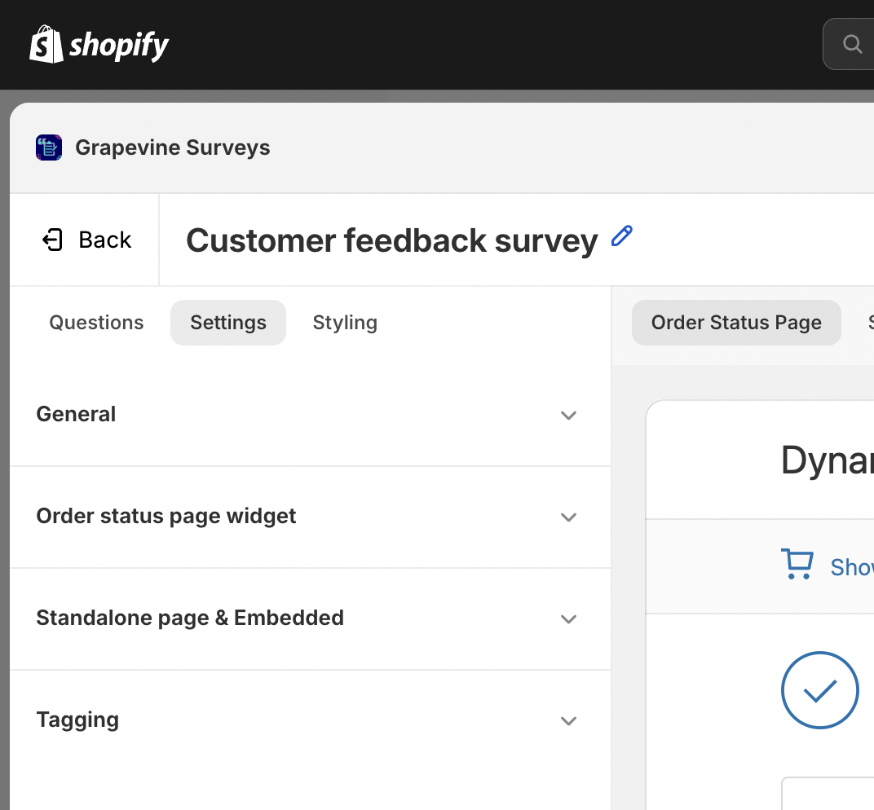Click the pencil icon to rename survey
This screenshot has width=874, height=810.
coord(622,237)
